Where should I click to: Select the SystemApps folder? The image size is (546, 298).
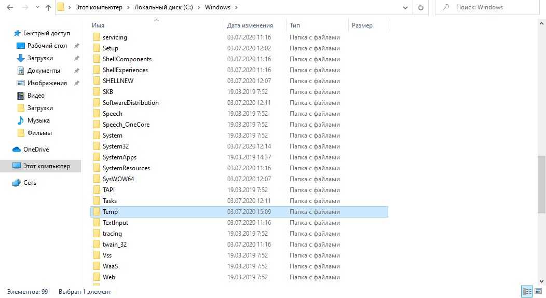(119, 157)
